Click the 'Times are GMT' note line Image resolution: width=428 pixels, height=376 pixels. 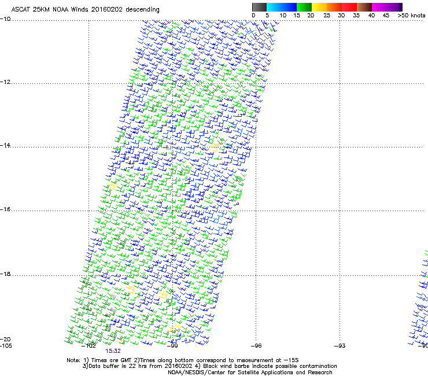point(182,360)
